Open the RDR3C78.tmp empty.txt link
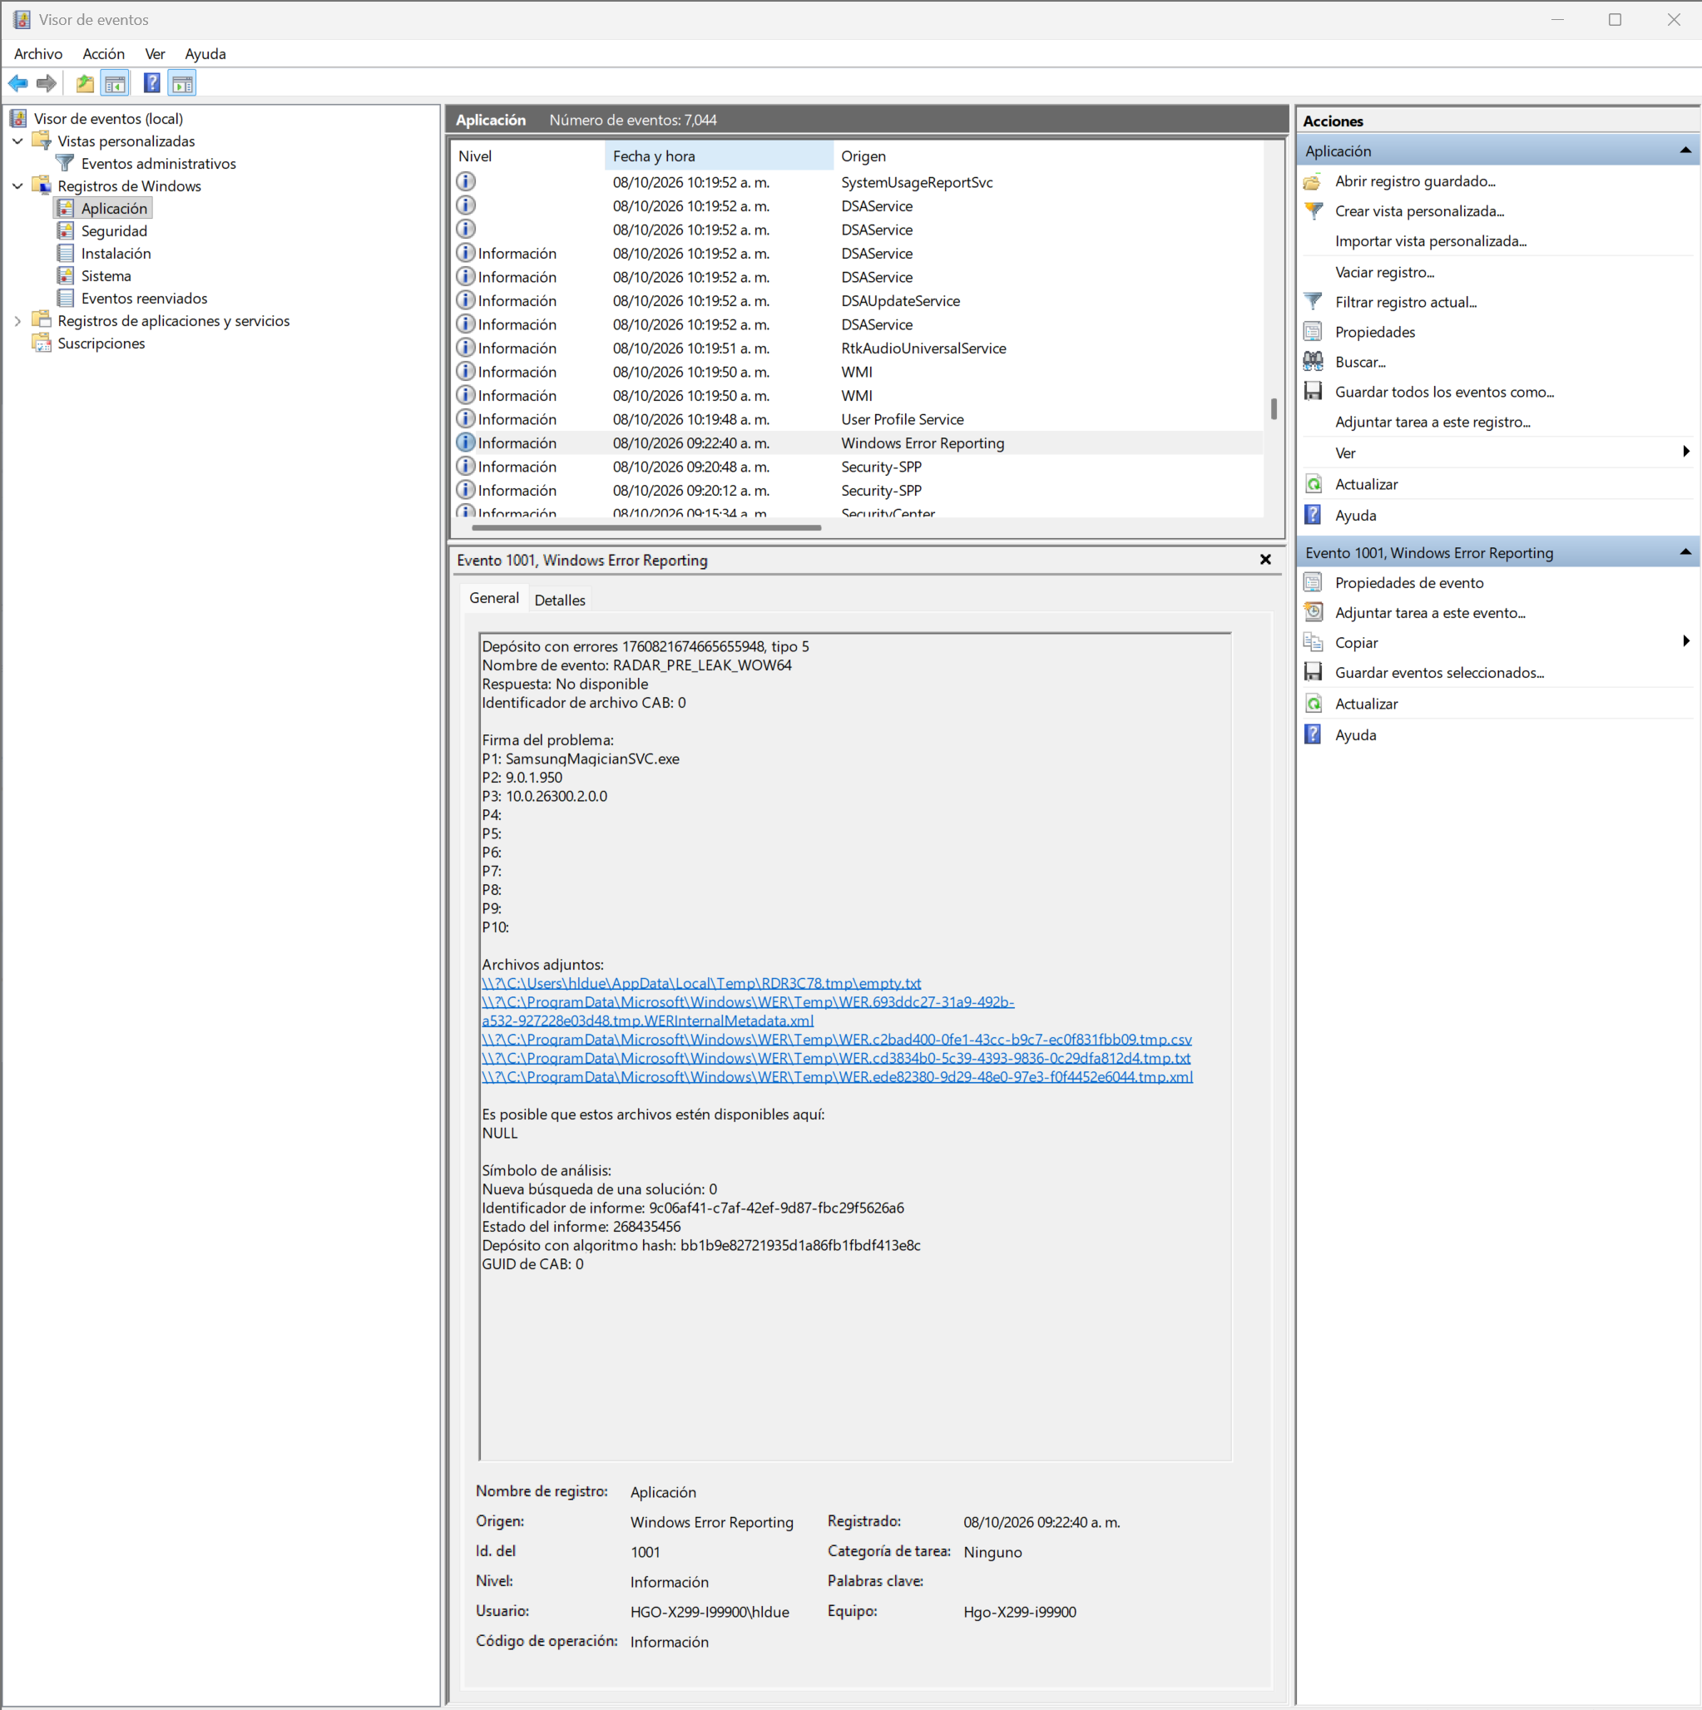Screen dimensions: 1702x1710 (x=701, y=983)
